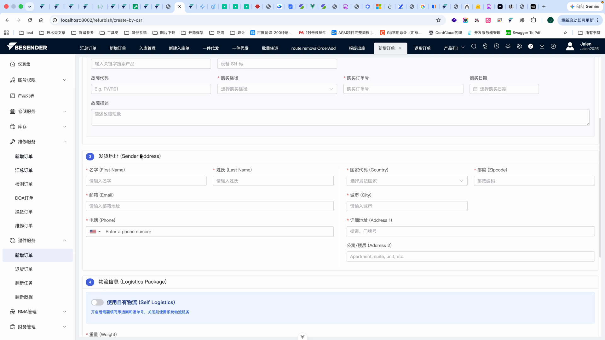Expand 账号权限 sidebar menu
Viewport: 605px width, 340px height.
[37, 80]
